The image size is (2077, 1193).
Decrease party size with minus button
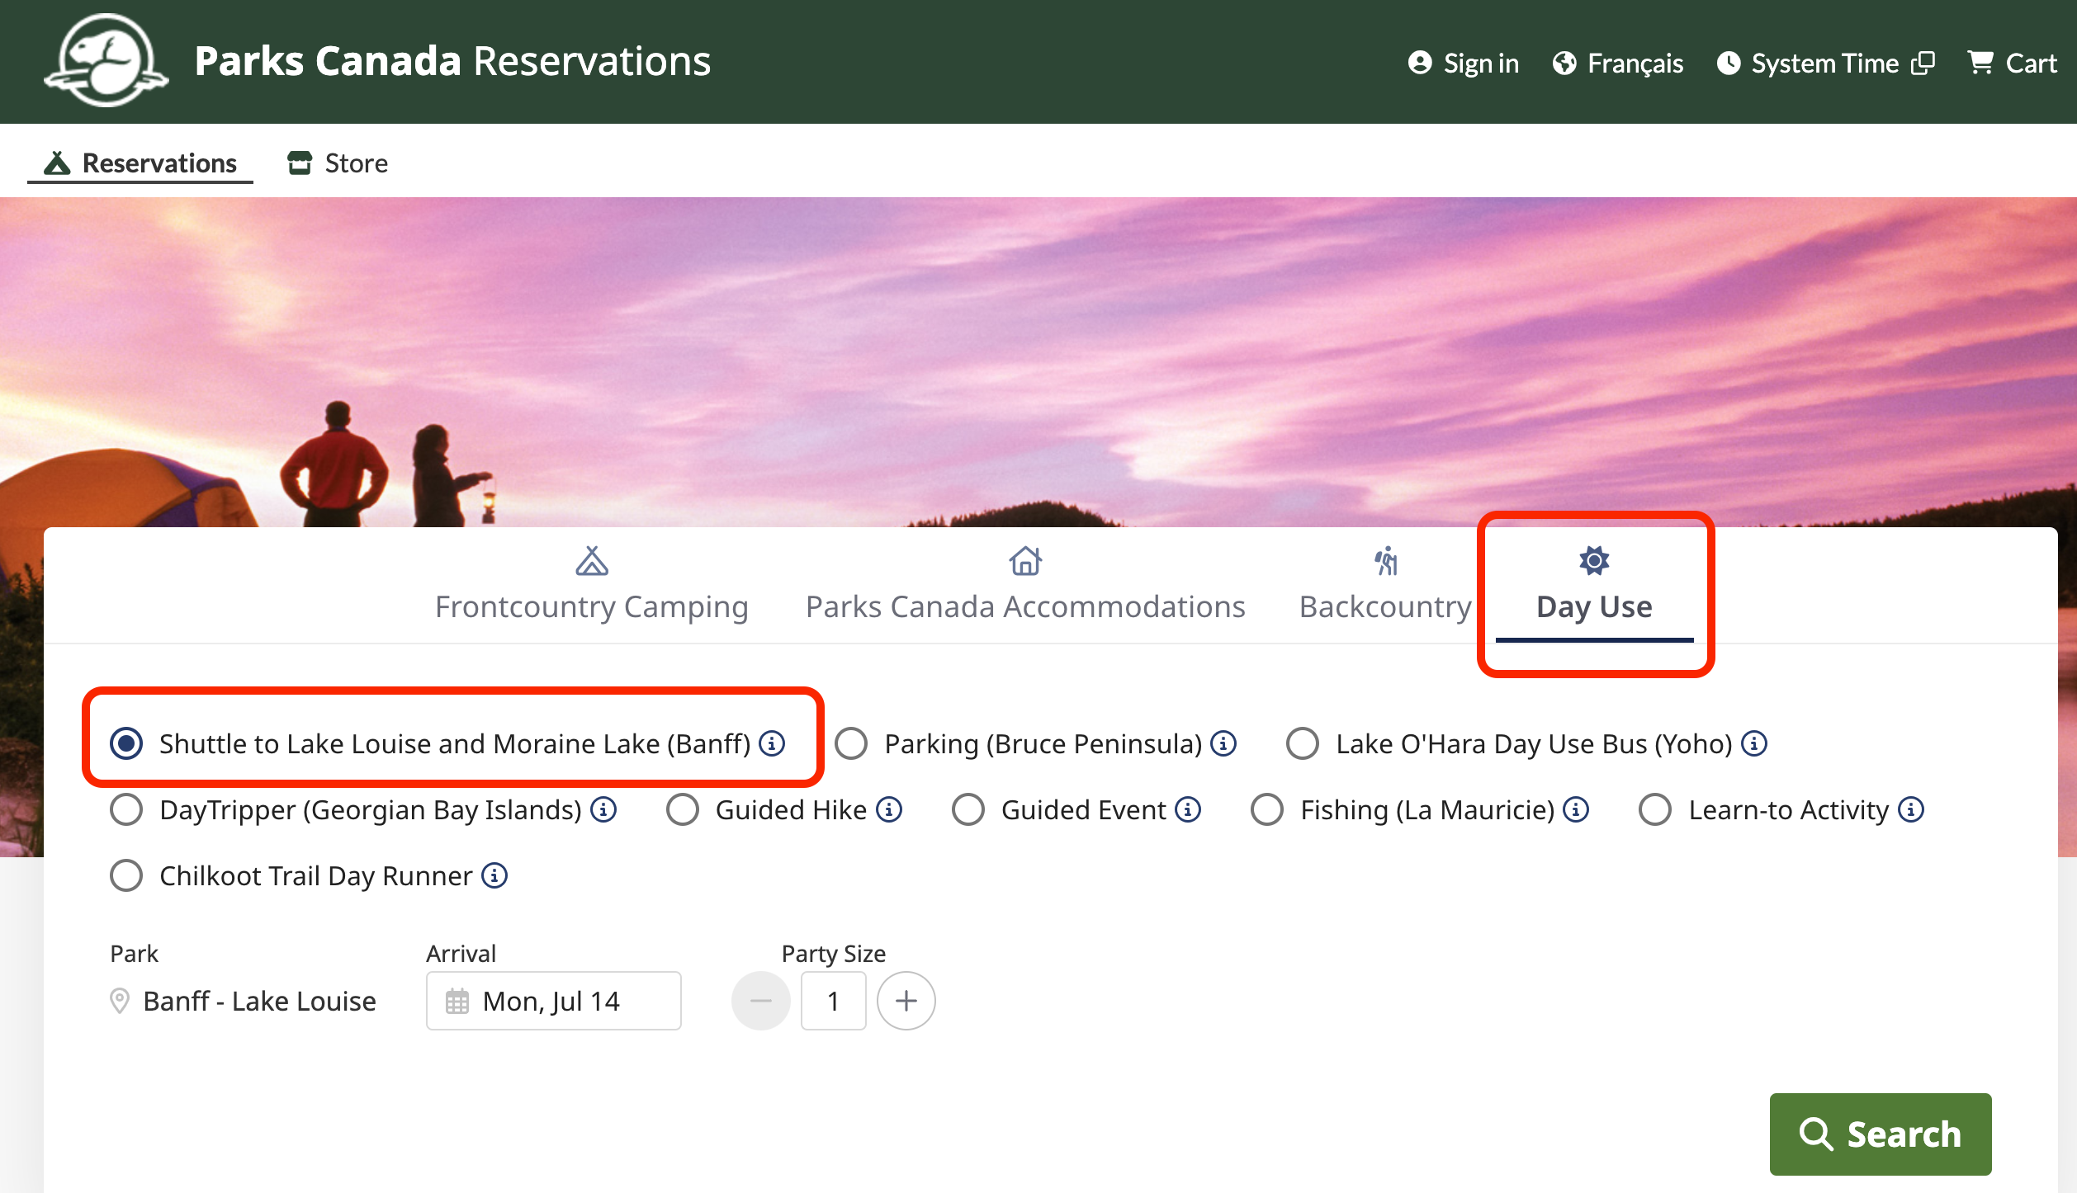click(761, 1001)
